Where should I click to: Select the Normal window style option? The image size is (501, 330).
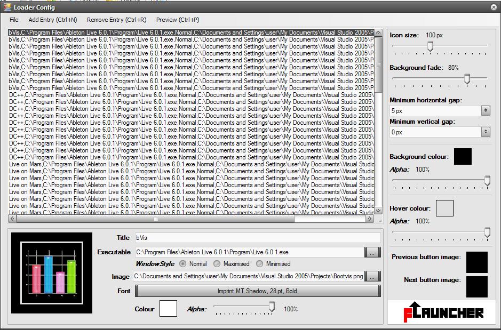[182, 264]
